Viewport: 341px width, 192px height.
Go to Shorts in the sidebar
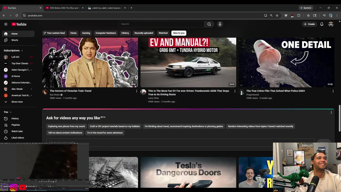click(18, 40)
